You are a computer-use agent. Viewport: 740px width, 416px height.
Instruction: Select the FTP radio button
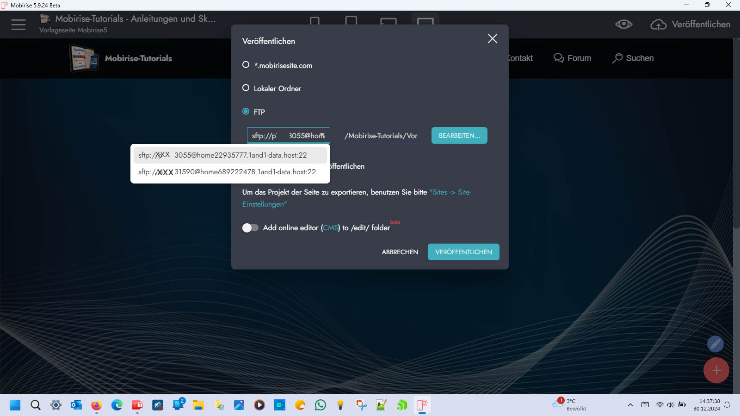(246, 111)
